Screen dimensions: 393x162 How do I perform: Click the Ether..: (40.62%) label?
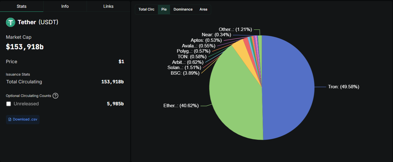[181, 106]
